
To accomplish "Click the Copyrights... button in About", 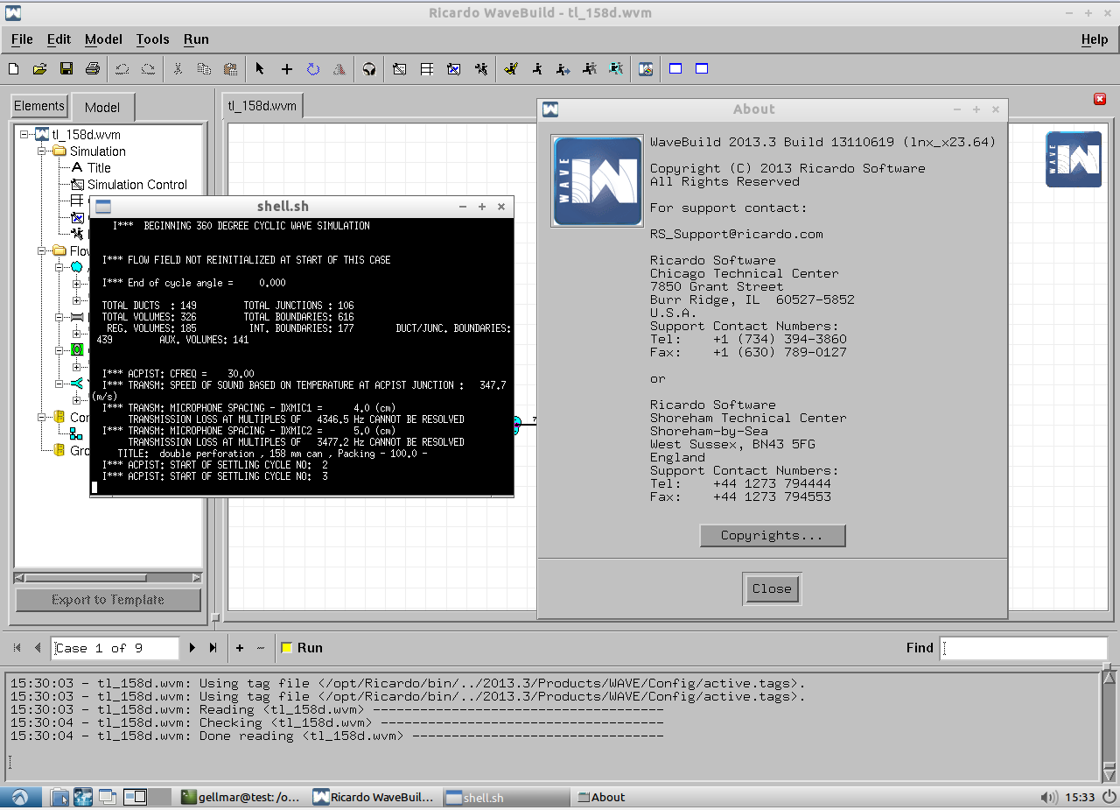I will coord(773,535).
